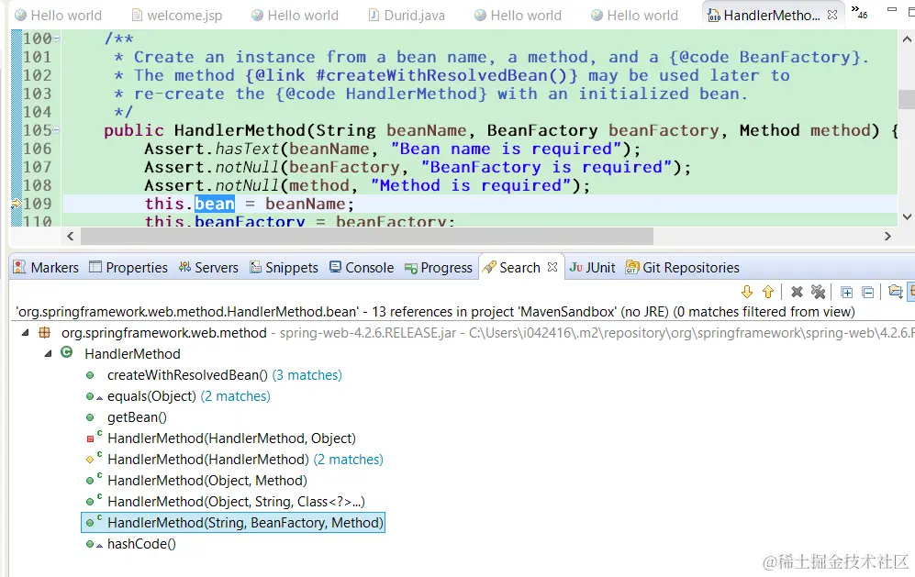The width and height of the screenshot is (915, 577).
Task: Open the Snippets view tab
Action: [x=285, y=267]
